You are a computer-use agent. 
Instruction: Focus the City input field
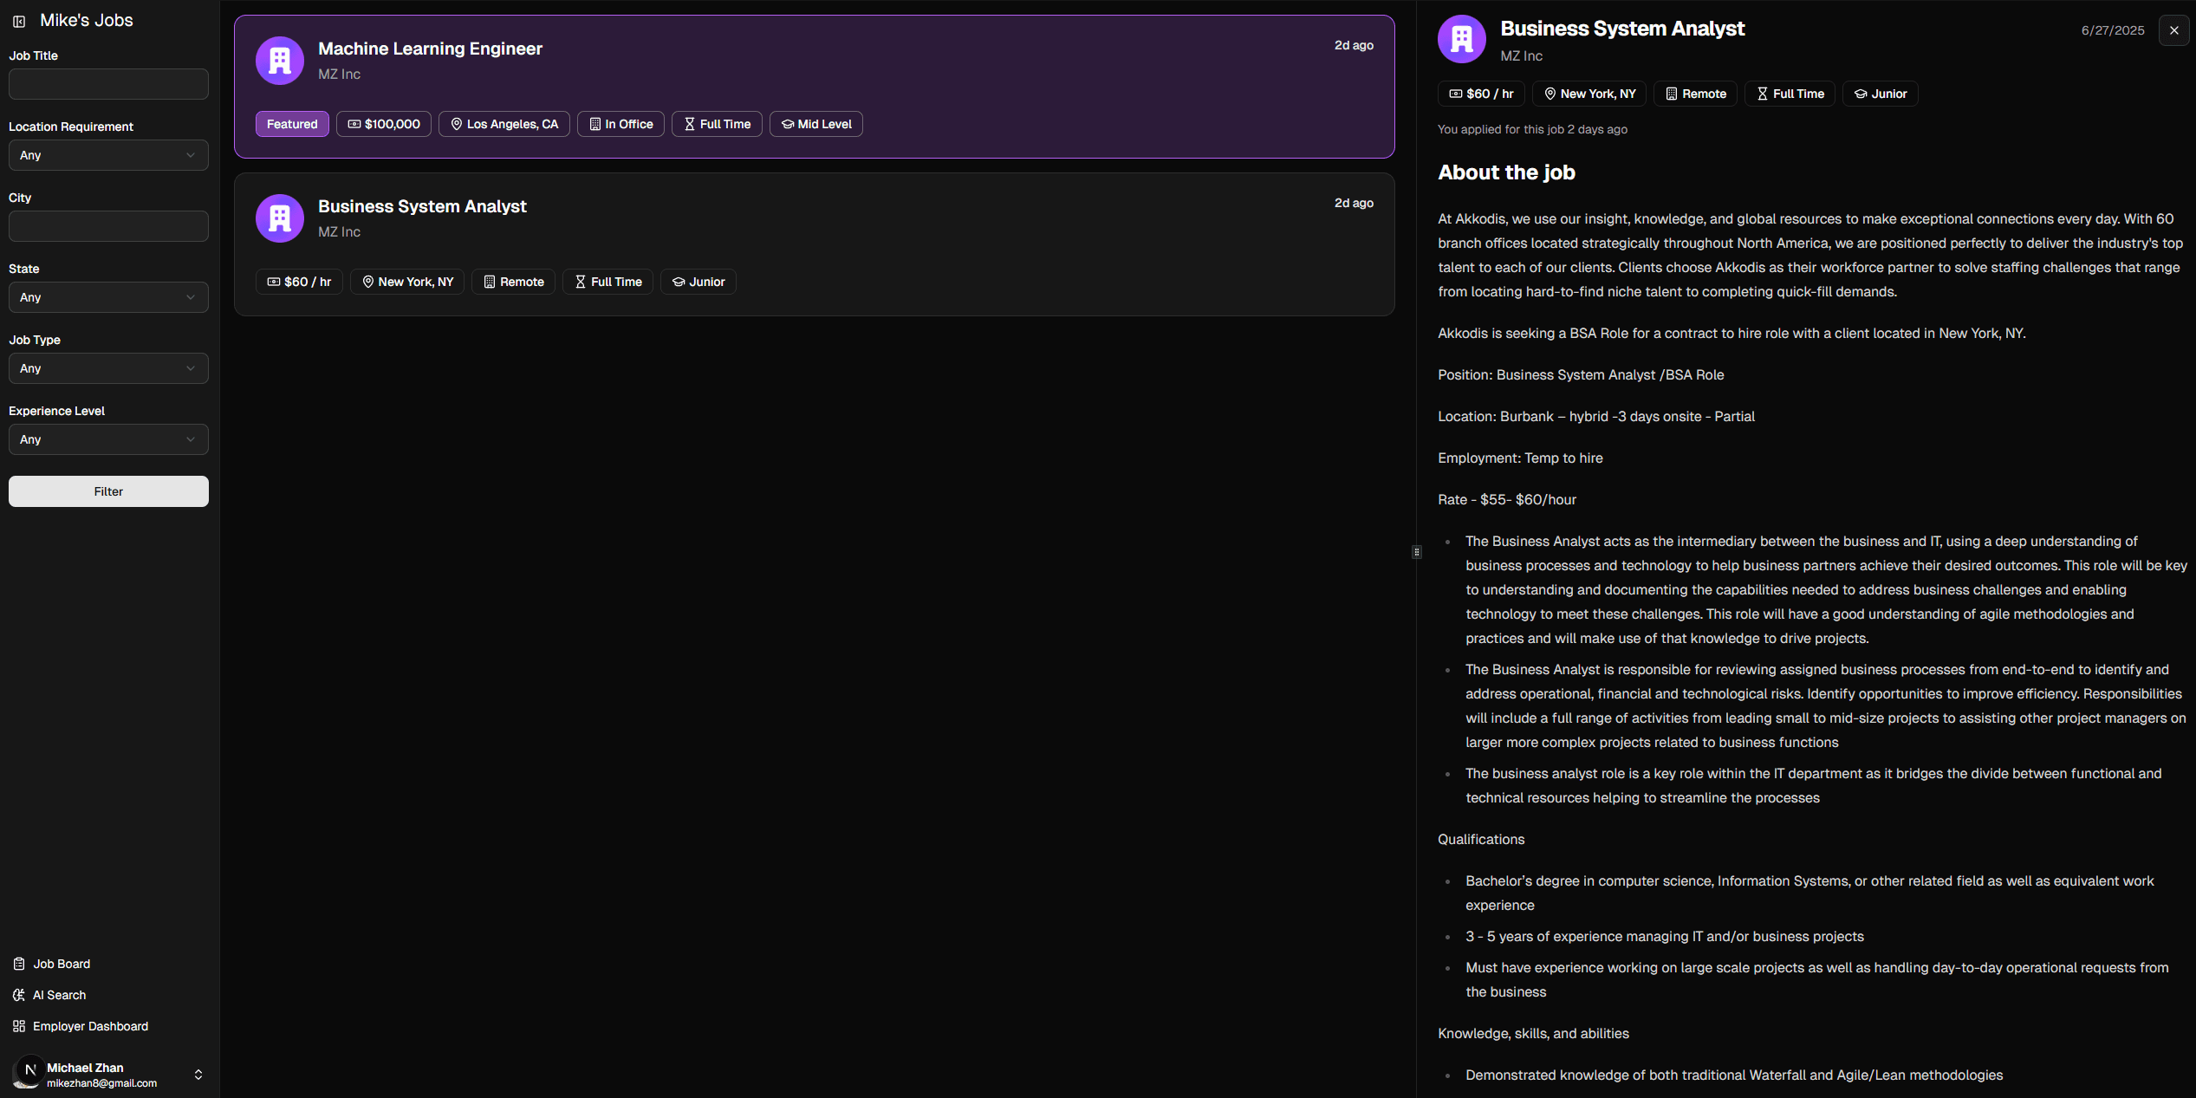tap(108, 226)
